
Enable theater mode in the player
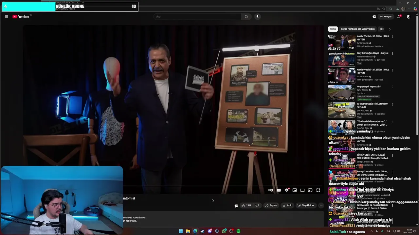coord(302,190)
